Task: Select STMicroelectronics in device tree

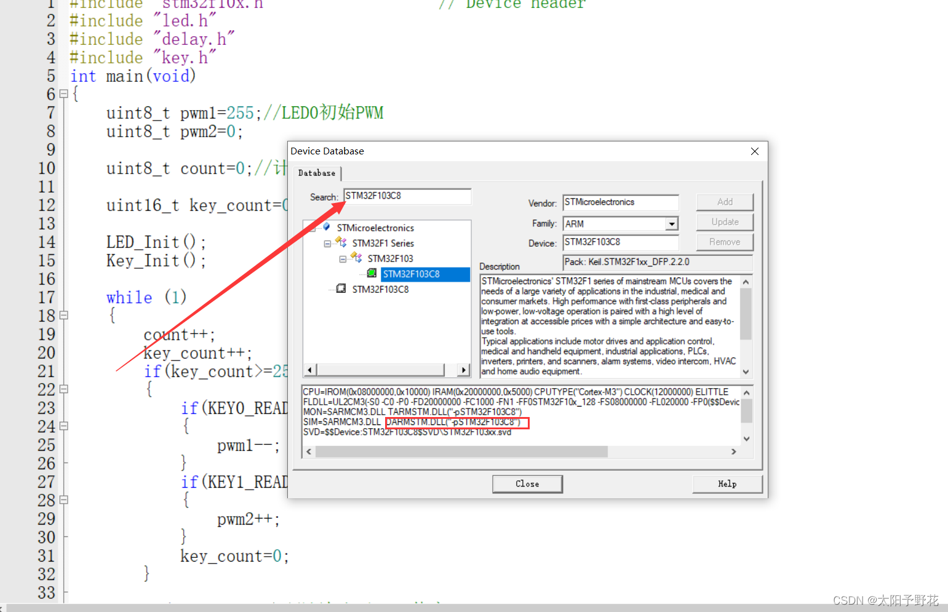Action: click(x=375, y=228)
